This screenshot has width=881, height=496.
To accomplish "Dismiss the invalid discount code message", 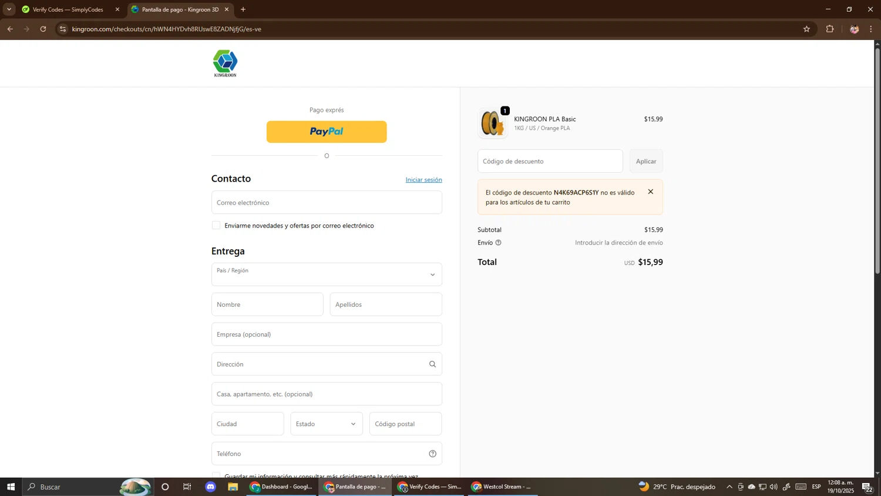I will 650,192.
